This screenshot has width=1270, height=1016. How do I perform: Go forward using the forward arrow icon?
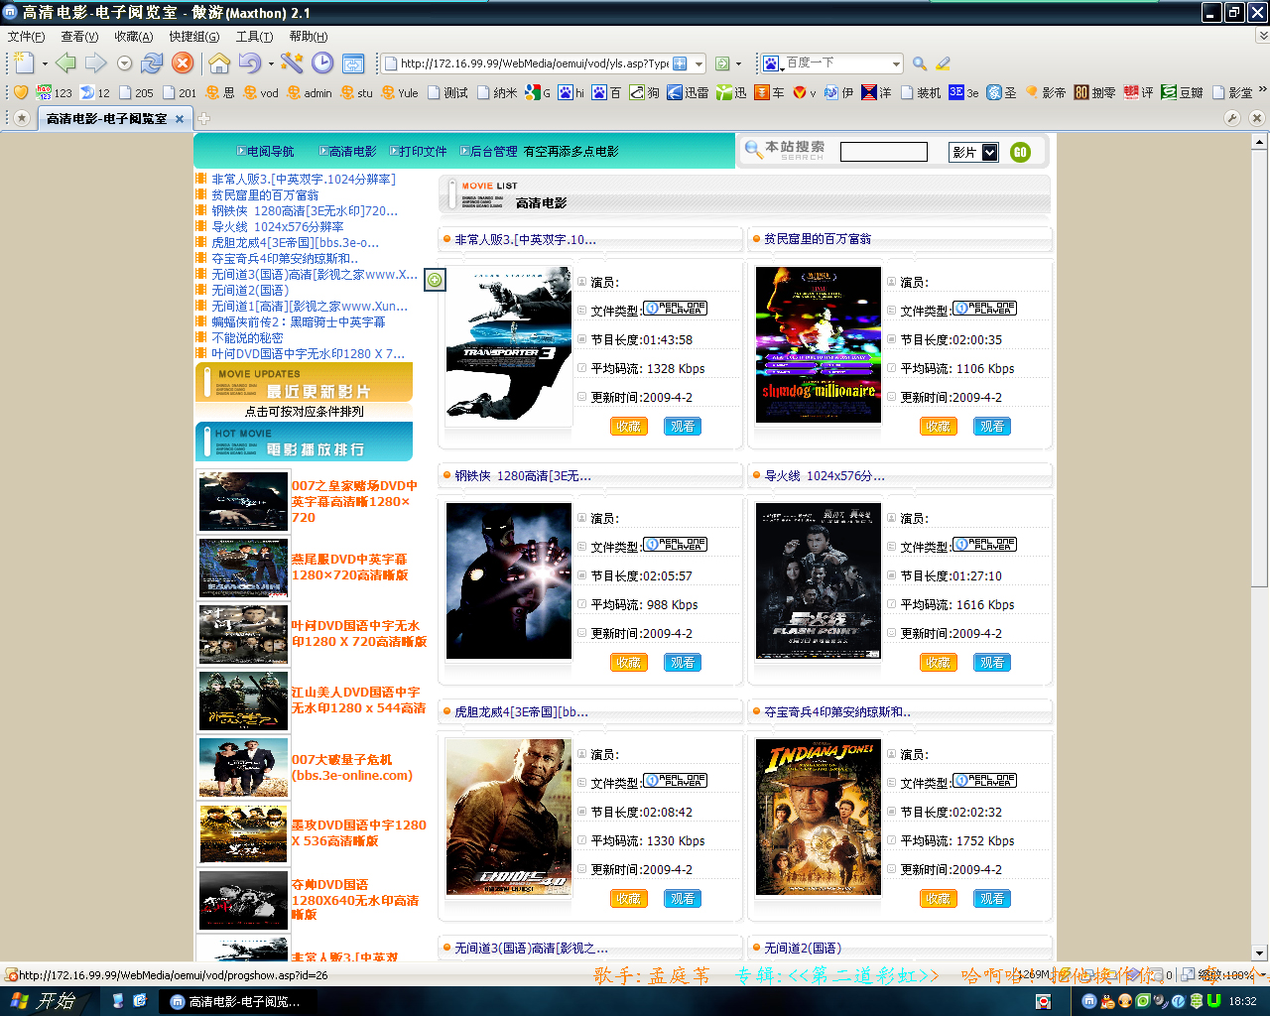95,63
